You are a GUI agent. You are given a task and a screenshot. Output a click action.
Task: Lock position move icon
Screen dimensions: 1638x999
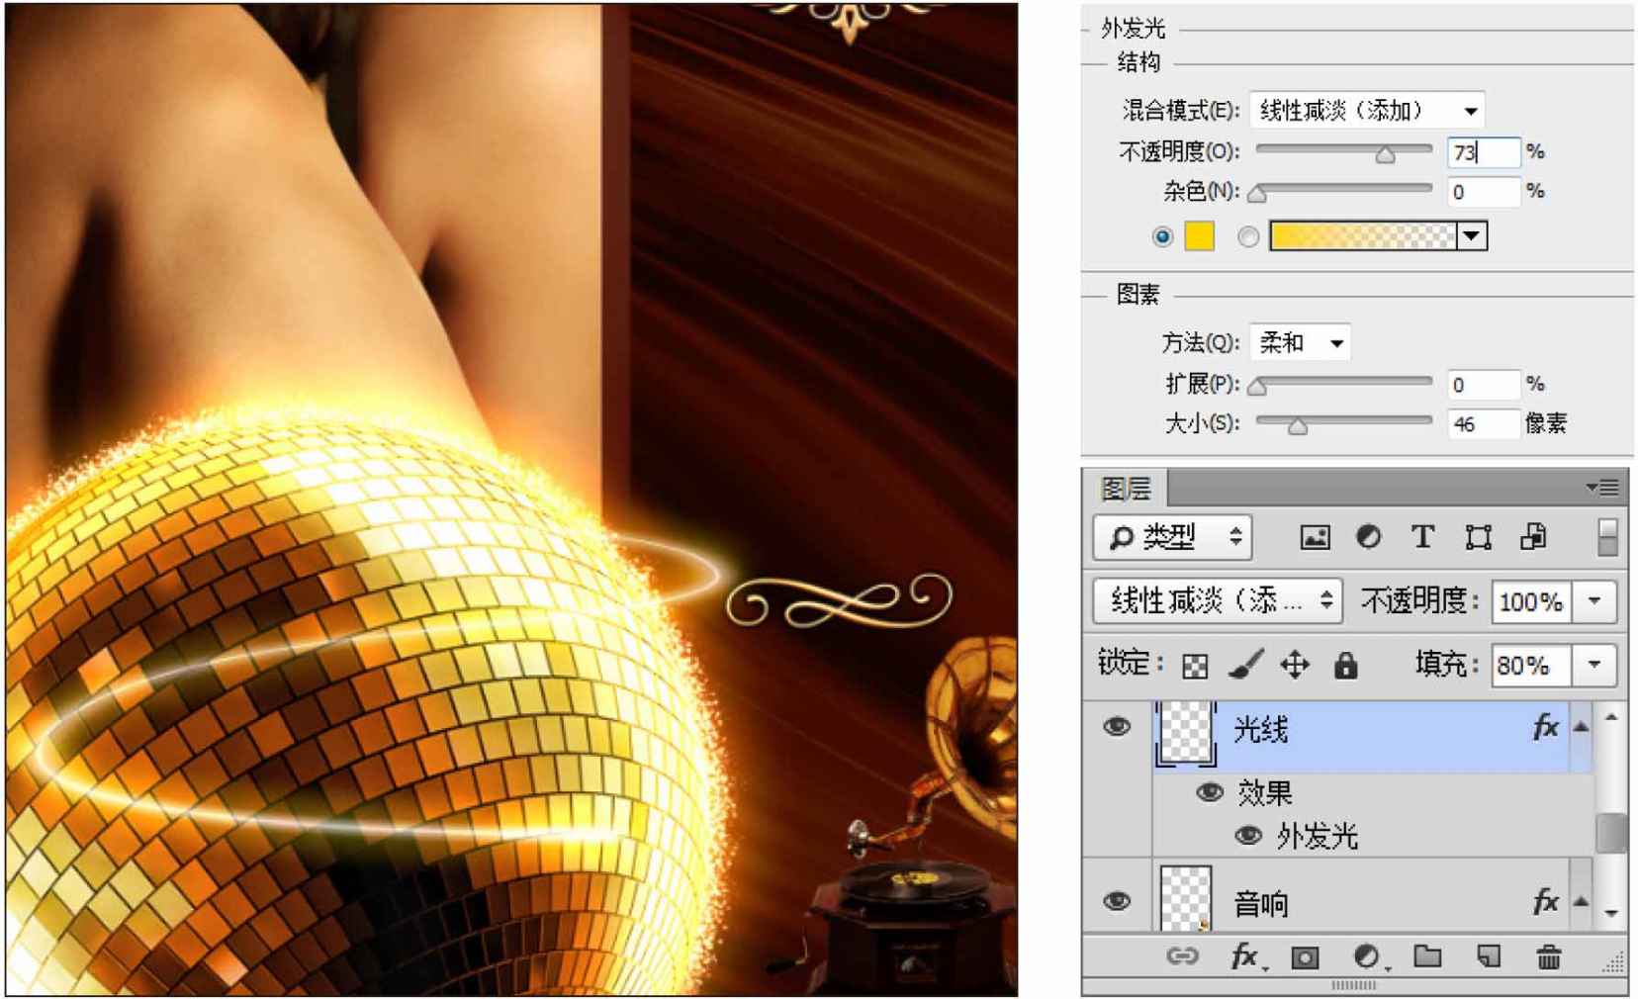pyautogui.click(x=1295, y=665)
